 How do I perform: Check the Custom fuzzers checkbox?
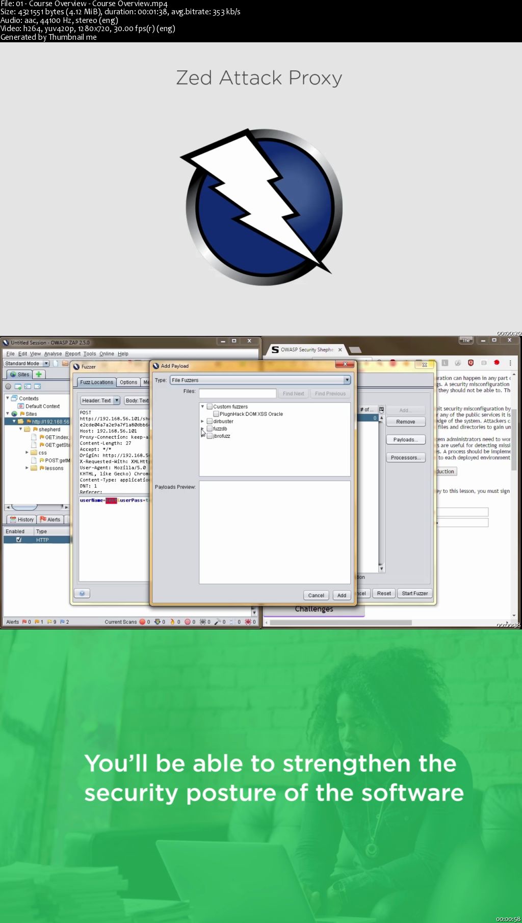click(210, 407)
